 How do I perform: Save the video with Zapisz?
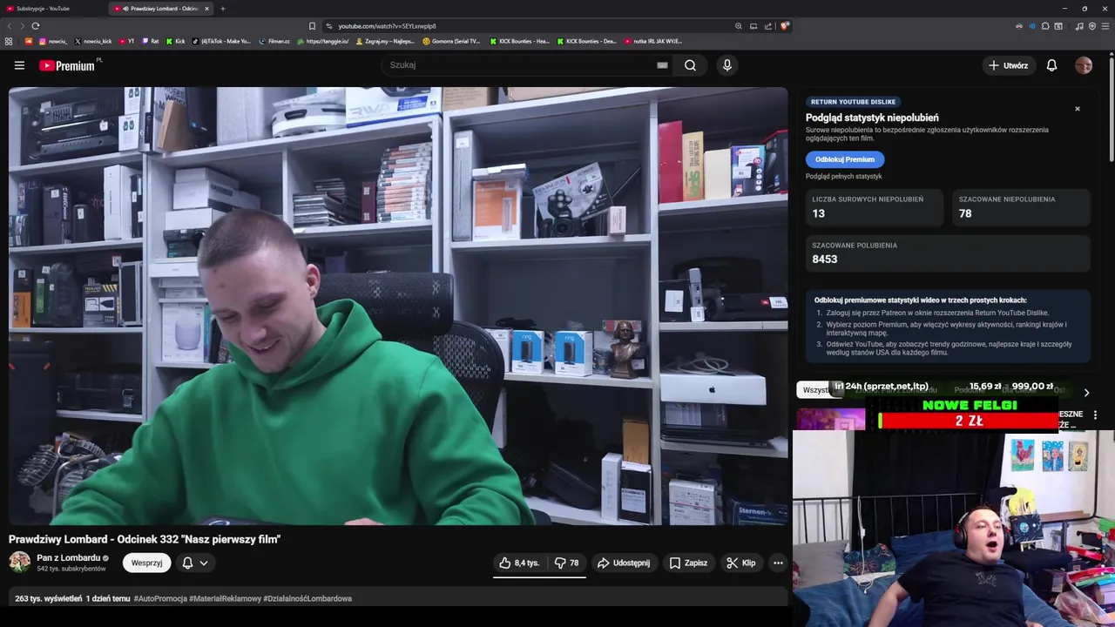tap(688, 563)
